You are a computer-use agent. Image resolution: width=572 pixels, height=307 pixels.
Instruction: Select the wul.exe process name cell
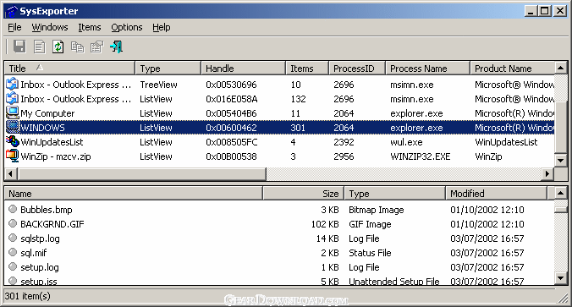click(x=406, y=142)
